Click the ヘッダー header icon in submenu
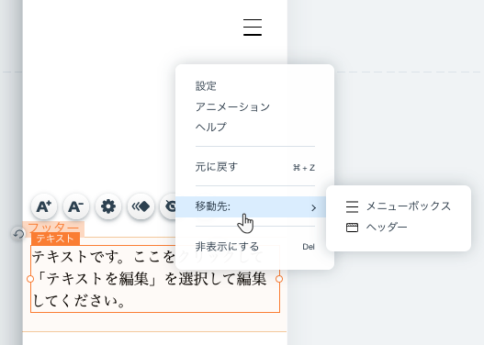This screenshot has height=345, width=484. (352, 228)
